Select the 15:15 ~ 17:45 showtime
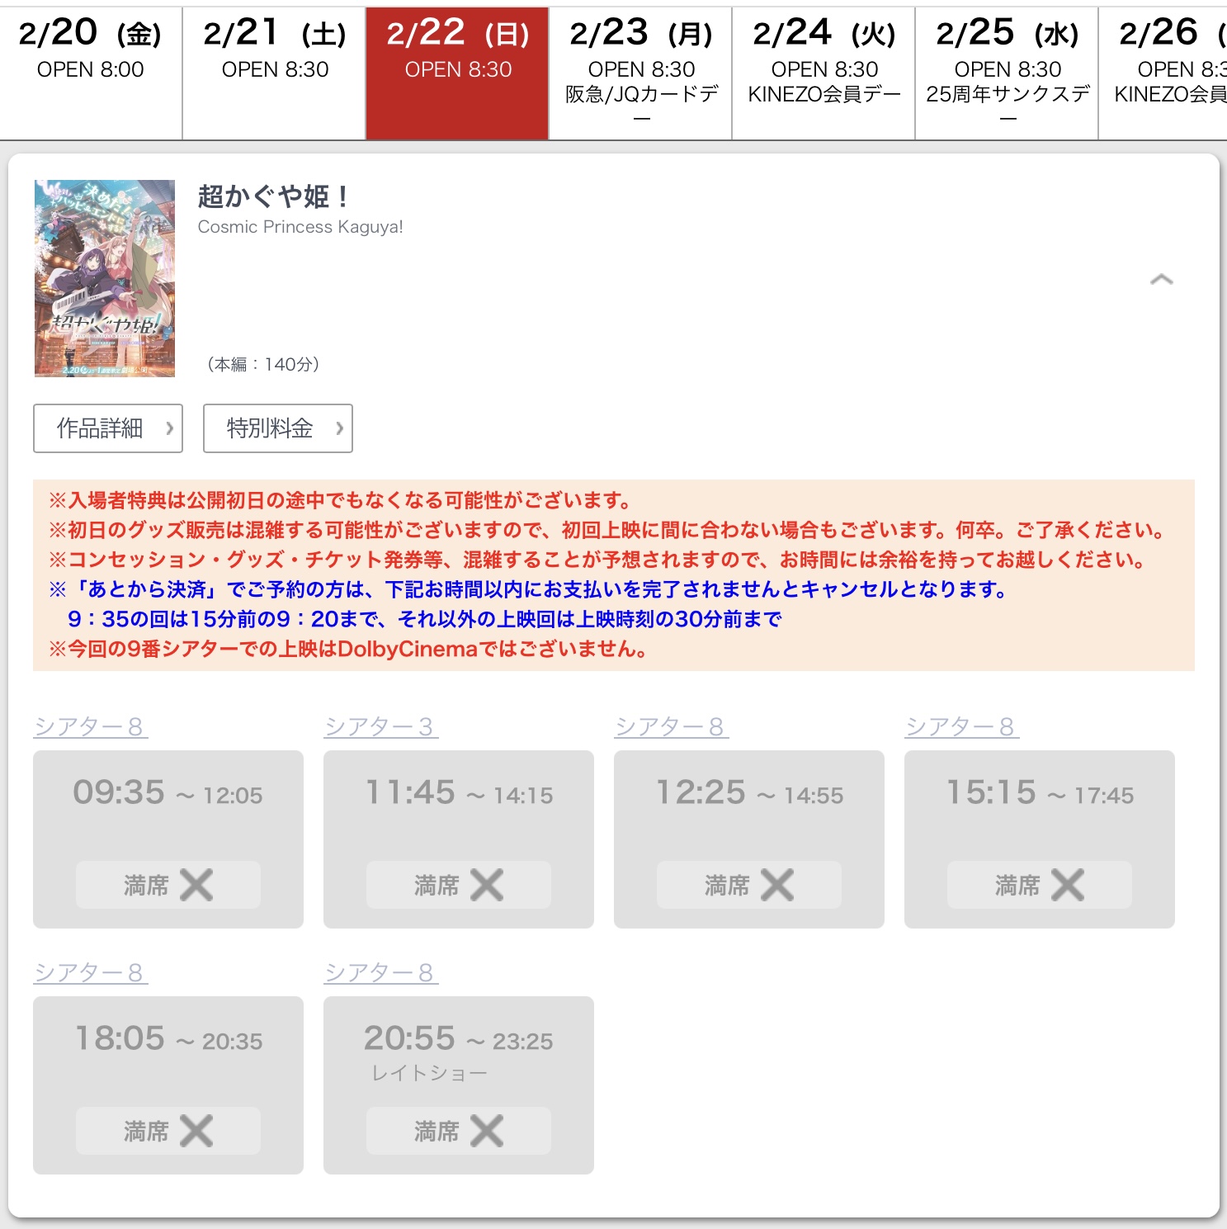 1039,793
